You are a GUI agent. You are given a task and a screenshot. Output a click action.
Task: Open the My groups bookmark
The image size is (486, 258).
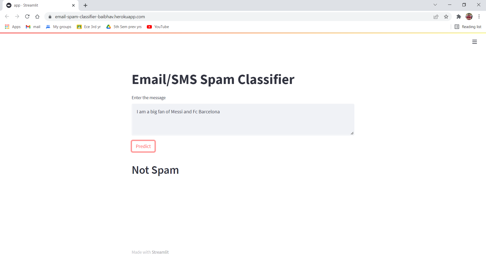click(x=58, y=27)
